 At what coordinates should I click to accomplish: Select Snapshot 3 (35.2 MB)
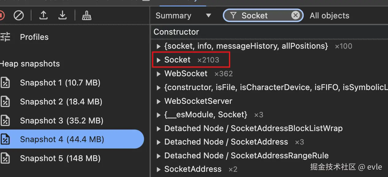[61, 121]
